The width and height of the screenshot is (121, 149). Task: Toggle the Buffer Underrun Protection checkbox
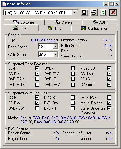[109, 108]
